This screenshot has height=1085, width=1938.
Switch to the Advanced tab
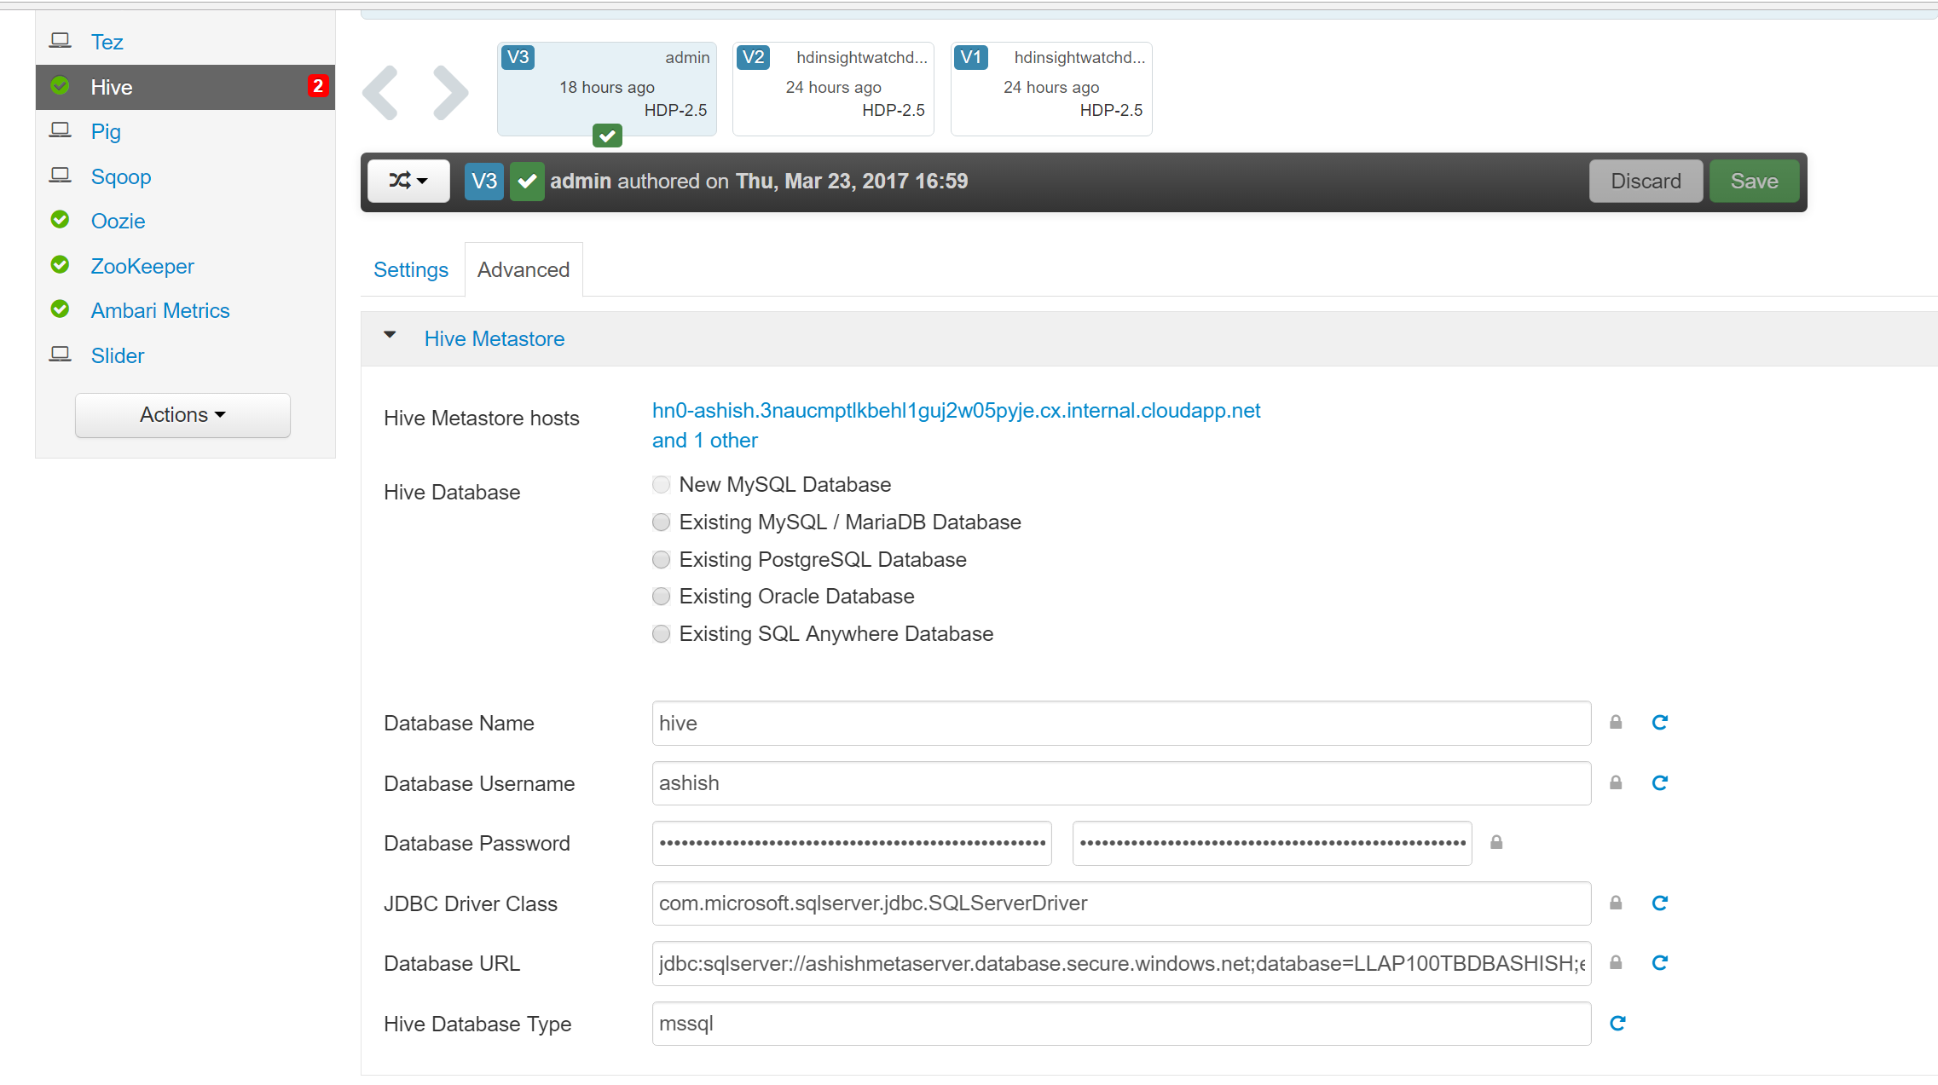click(524, 270)
